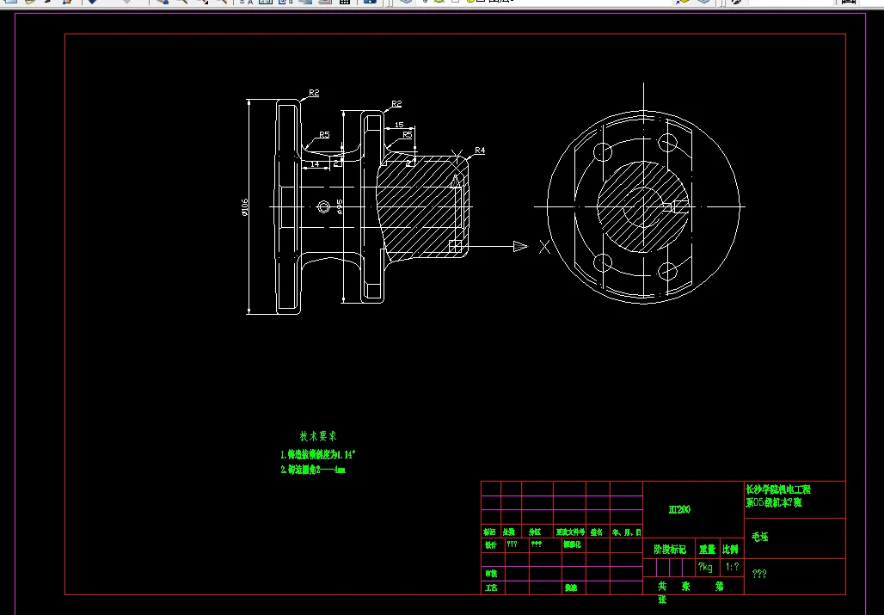Click the ø95 diameter dimension text

coord(339,207)
